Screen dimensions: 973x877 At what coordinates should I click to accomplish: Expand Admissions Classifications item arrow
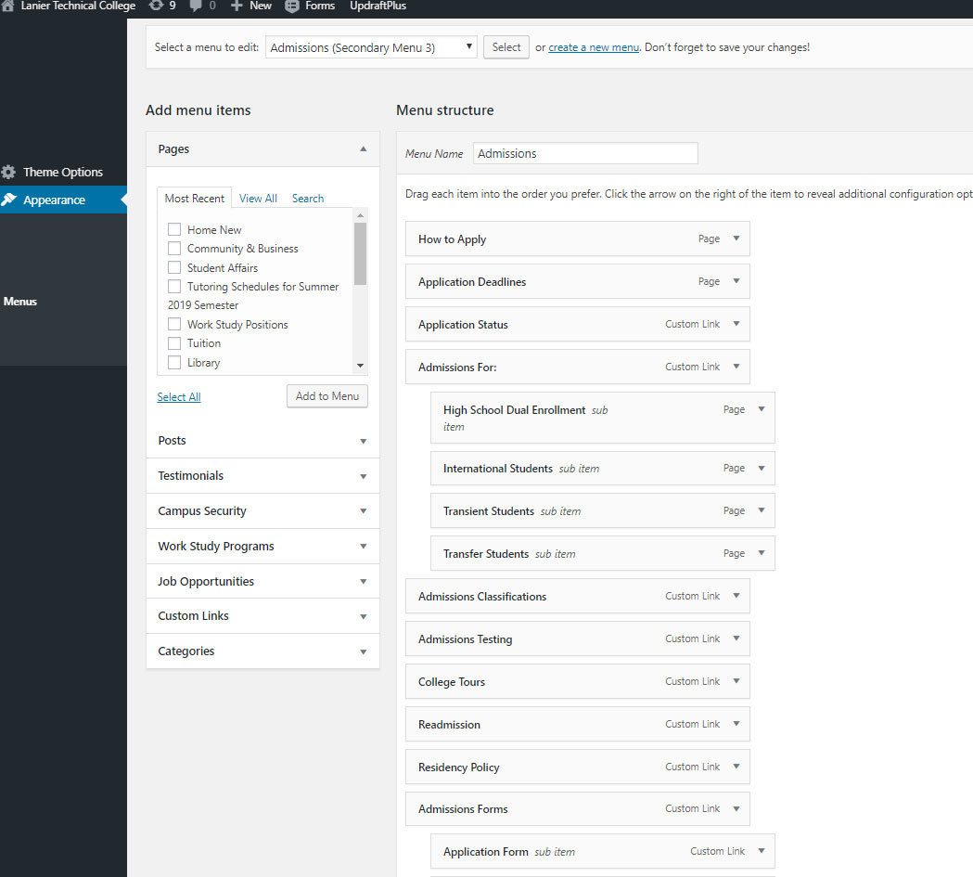(736, 596)
